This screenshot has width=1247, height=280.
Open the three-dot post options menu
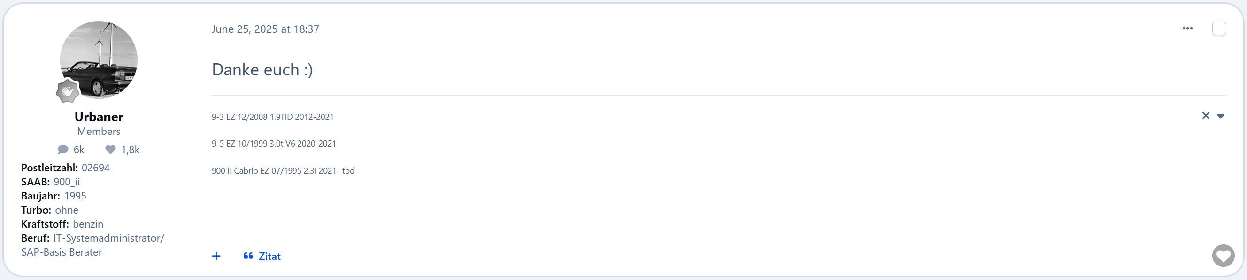point(1187,29)
